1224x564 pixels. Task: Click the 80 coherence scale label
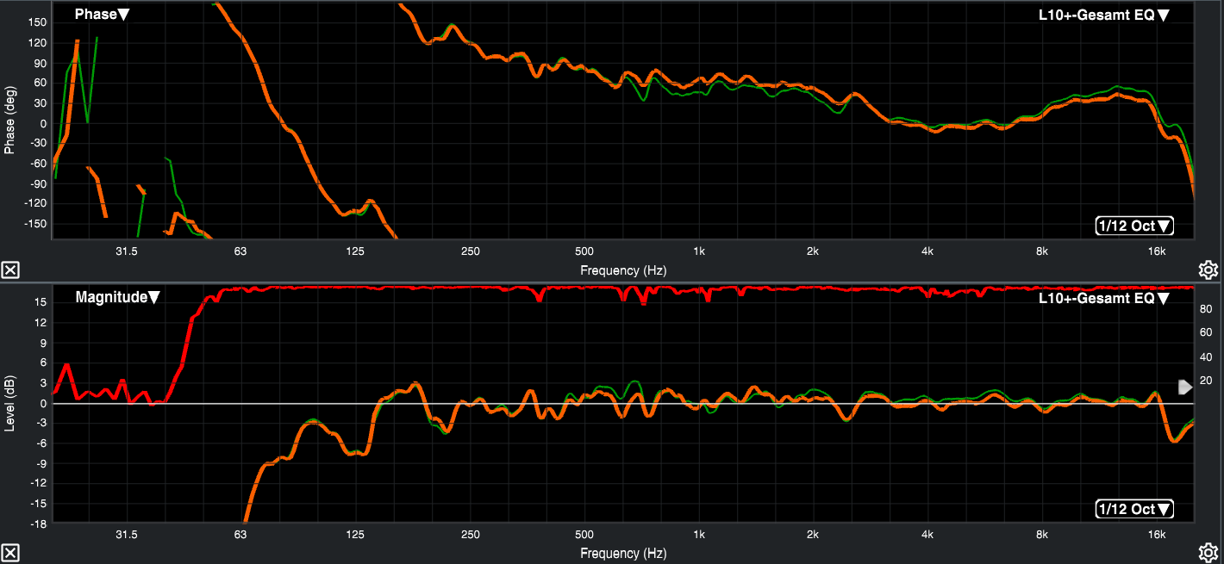(1206, 309)
